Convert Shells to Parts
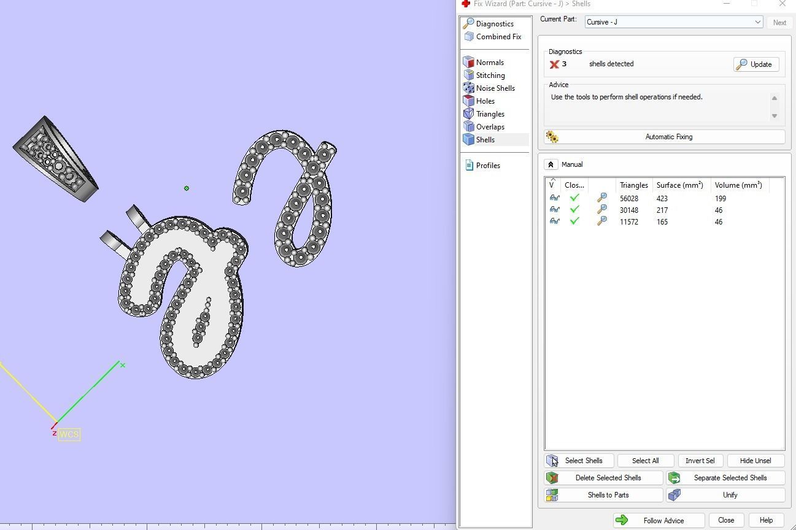The image size is (796, 530). pyautogui.click(x=603, y=495)
